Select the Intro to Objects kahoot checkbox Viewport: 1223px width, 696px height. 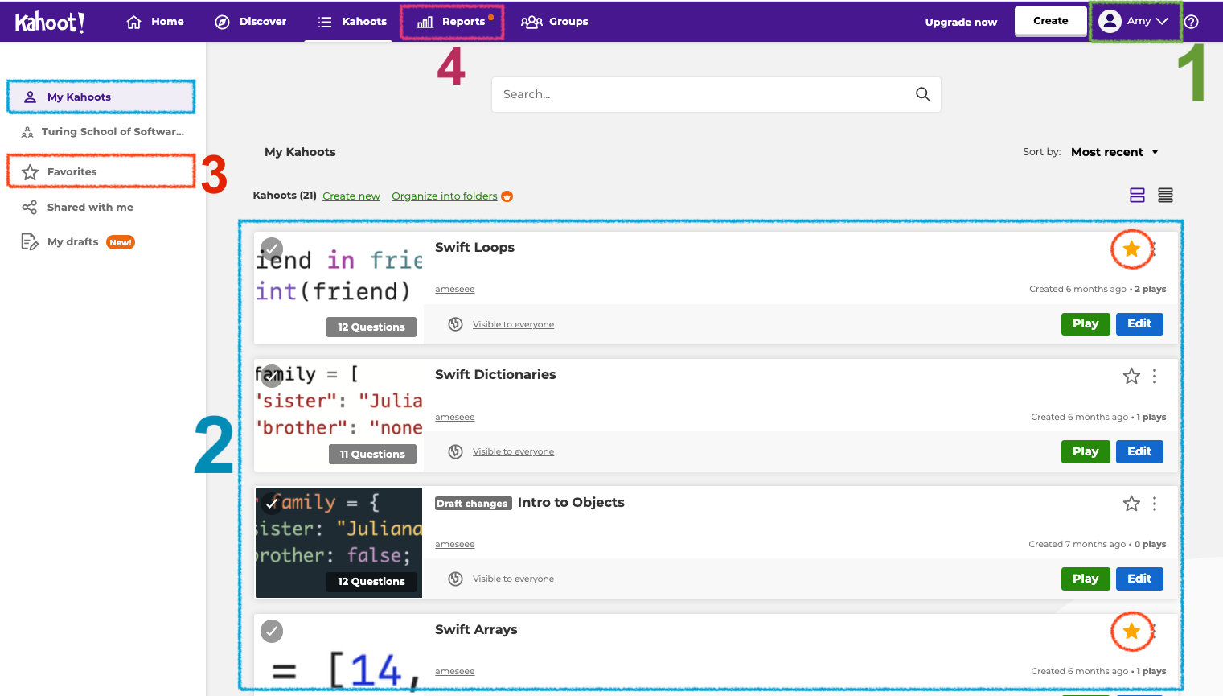272,504
